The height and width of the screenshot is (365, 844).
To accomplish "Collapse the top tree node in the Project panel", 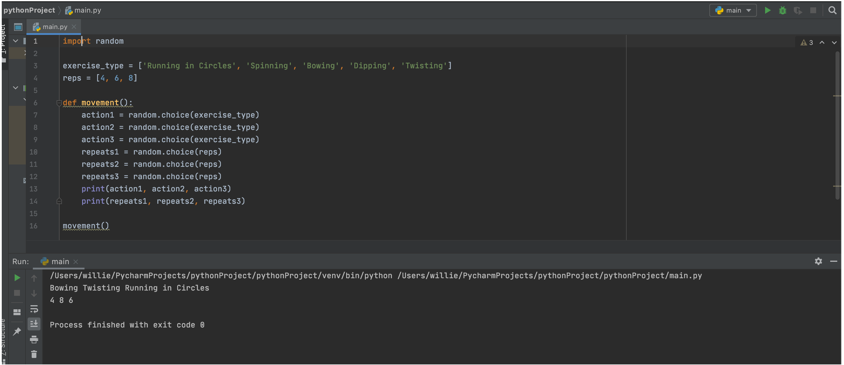I will (x=15, y=41).
